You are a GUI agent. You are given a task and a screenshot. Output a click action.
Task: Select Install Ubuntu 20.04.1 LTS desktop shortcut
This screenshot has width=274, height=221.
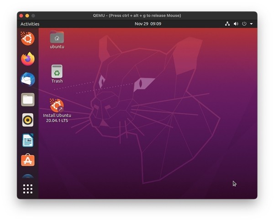(57, 110)
